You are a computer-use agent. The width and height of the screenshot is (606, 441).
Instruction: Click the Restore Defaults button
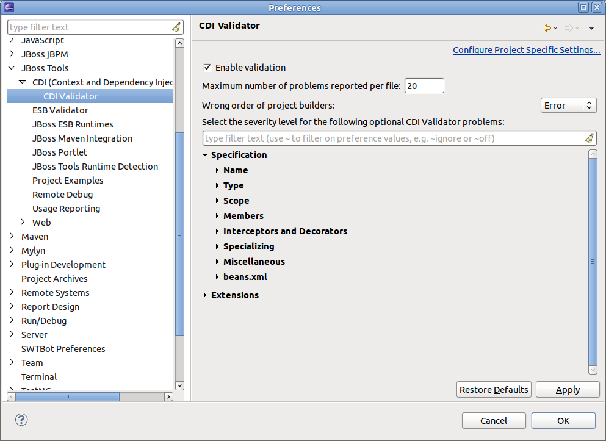click(x=494, y=390)
